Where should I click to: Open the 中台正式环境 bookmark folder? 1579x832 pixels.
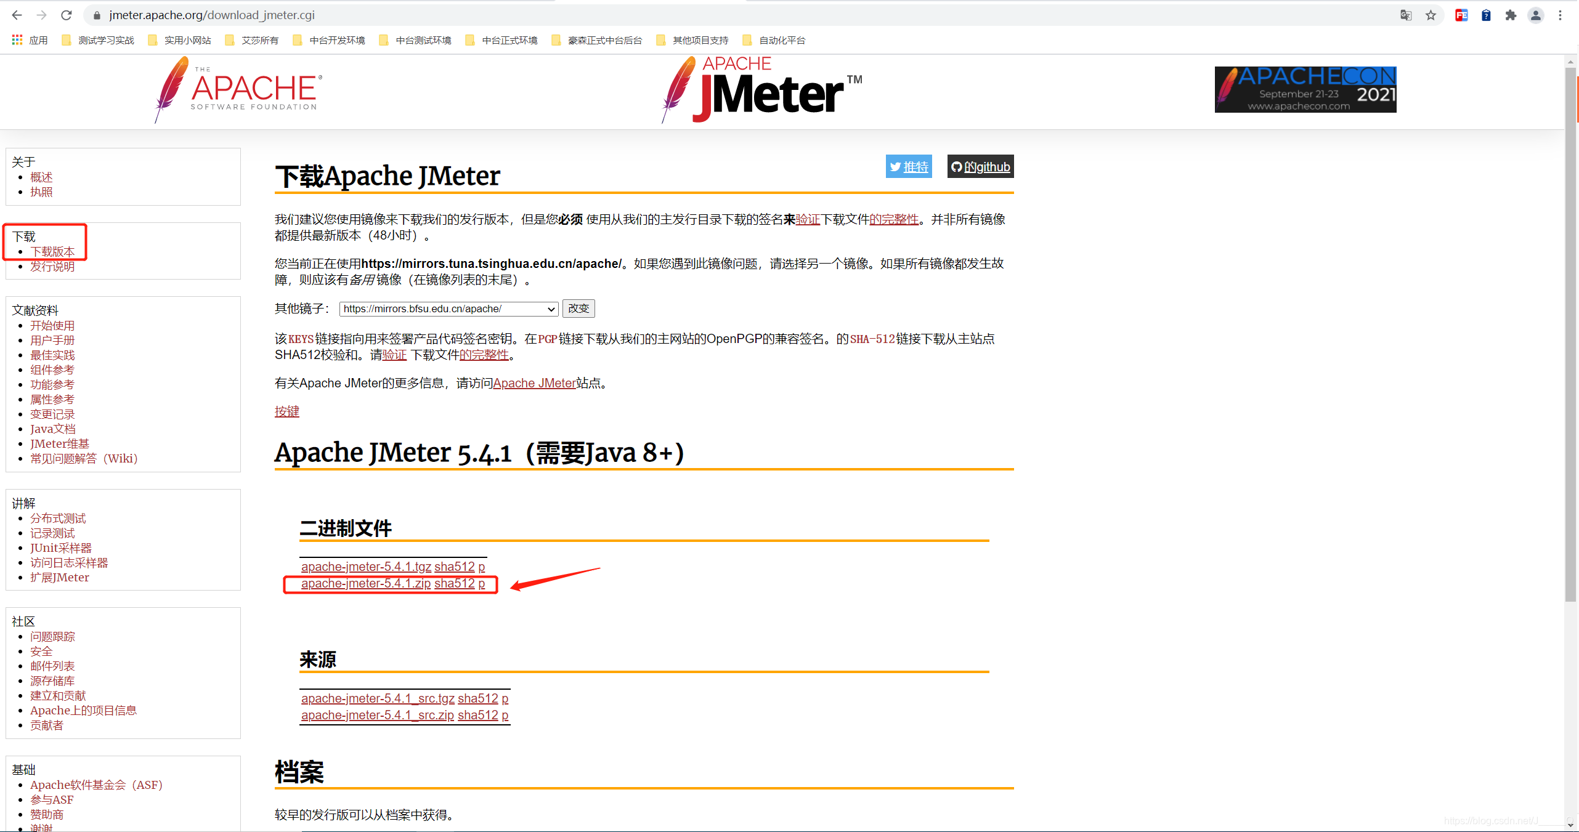pyautogui.click(x=501, y=40)
